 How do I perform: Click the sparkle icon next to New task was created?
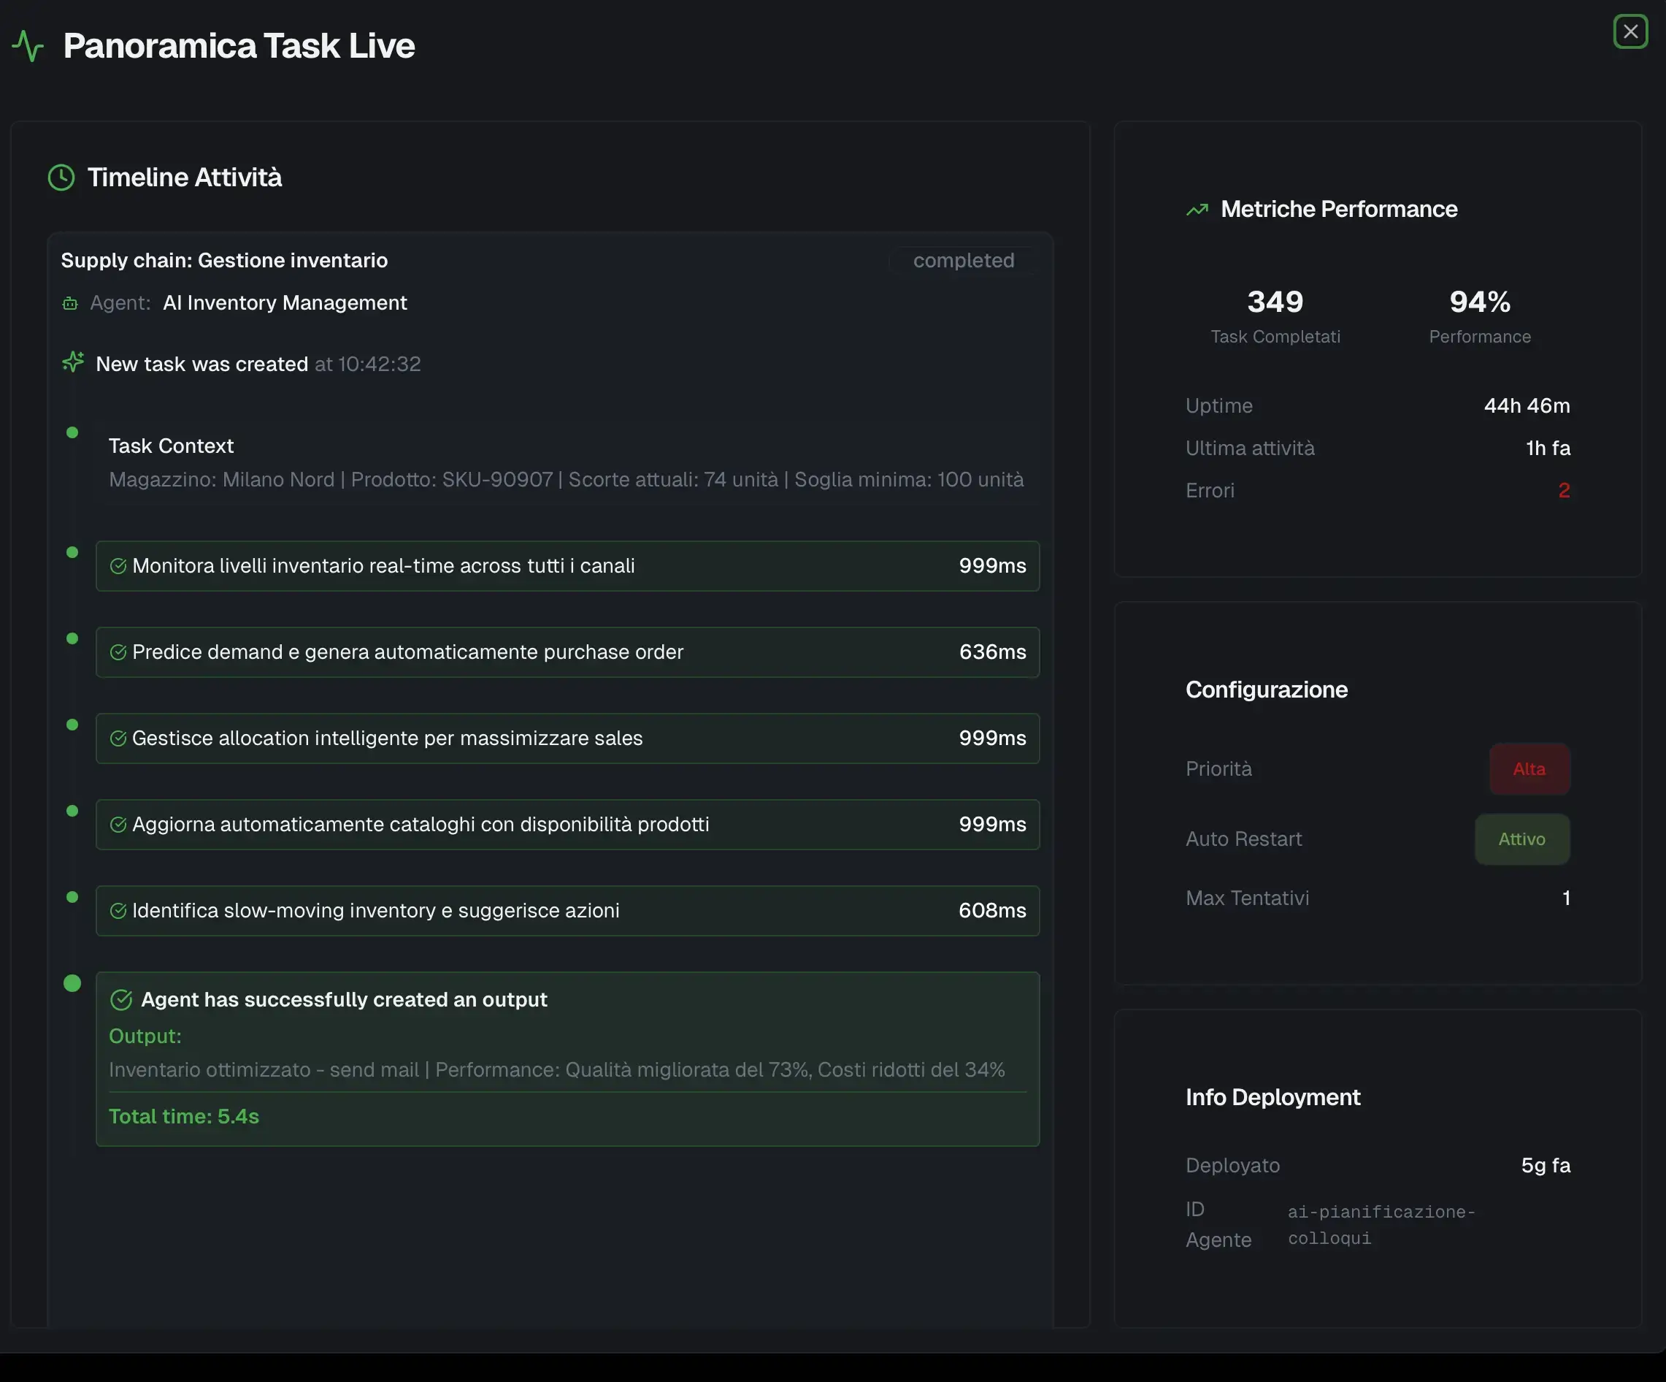(x=72, y=362)
